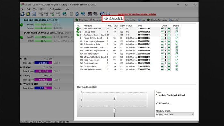Viewport: 224px width, 126px height.
Task: Click the plus offset button for Raw Read Error Rate
Action: [x=169, y=29]
